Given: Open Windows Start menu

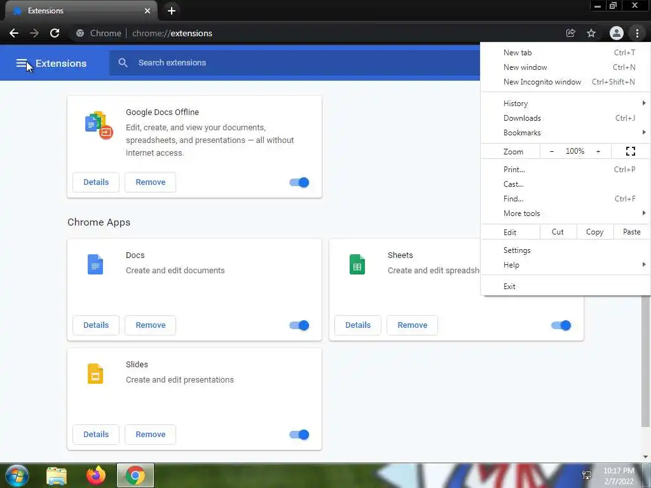Looking at the screenshot, I should click(x=17, y=475).
